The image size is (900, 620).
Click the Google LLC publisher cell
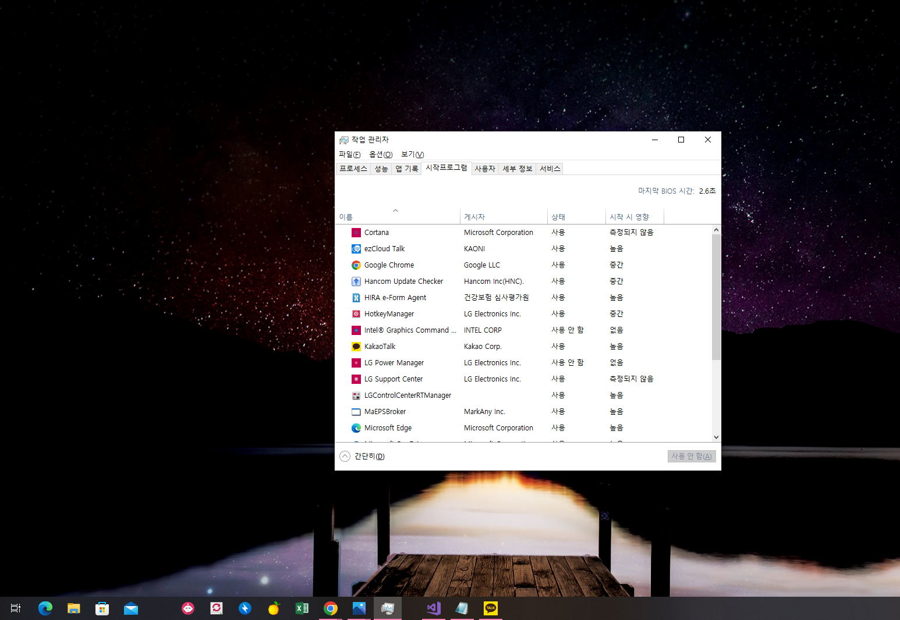(x=482, y=265)
